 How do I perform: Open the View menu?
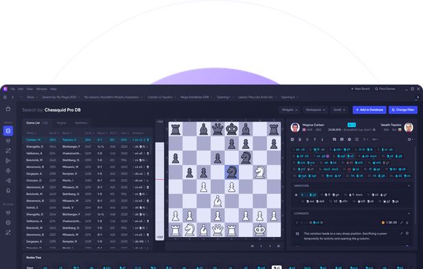pos(29,89)
